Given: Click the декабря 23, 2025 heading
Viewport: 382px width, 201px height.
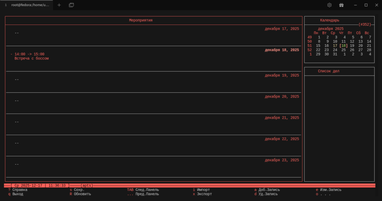Looking at the screenshot, I should (x=282, y=160).
